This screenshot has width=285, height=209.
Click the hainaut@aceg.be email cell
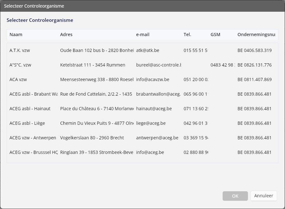coord(154,109)
